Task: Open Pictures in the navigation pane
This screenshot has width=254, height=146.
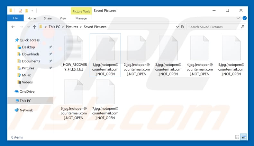Action: (x=28, y=68)
